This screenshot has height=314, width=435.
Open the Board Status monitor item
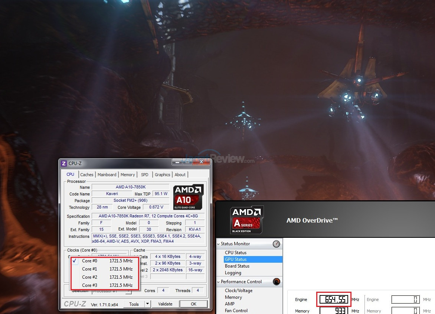237,266
